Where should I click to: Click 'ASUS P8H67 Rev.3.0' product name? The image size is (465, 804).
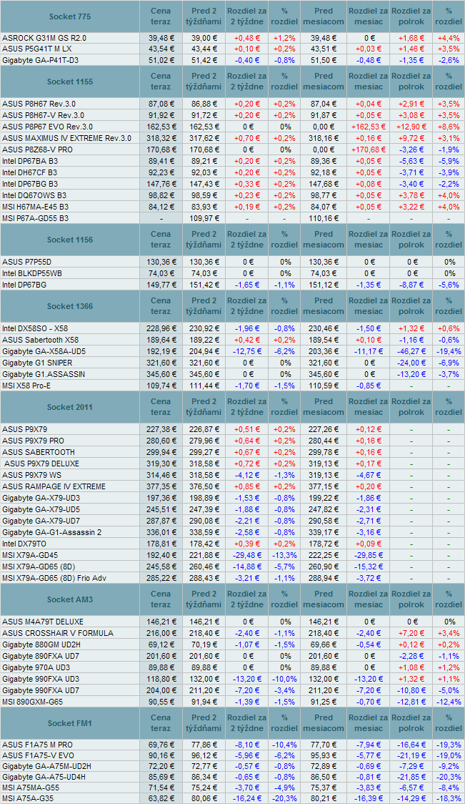coord(40,104)
